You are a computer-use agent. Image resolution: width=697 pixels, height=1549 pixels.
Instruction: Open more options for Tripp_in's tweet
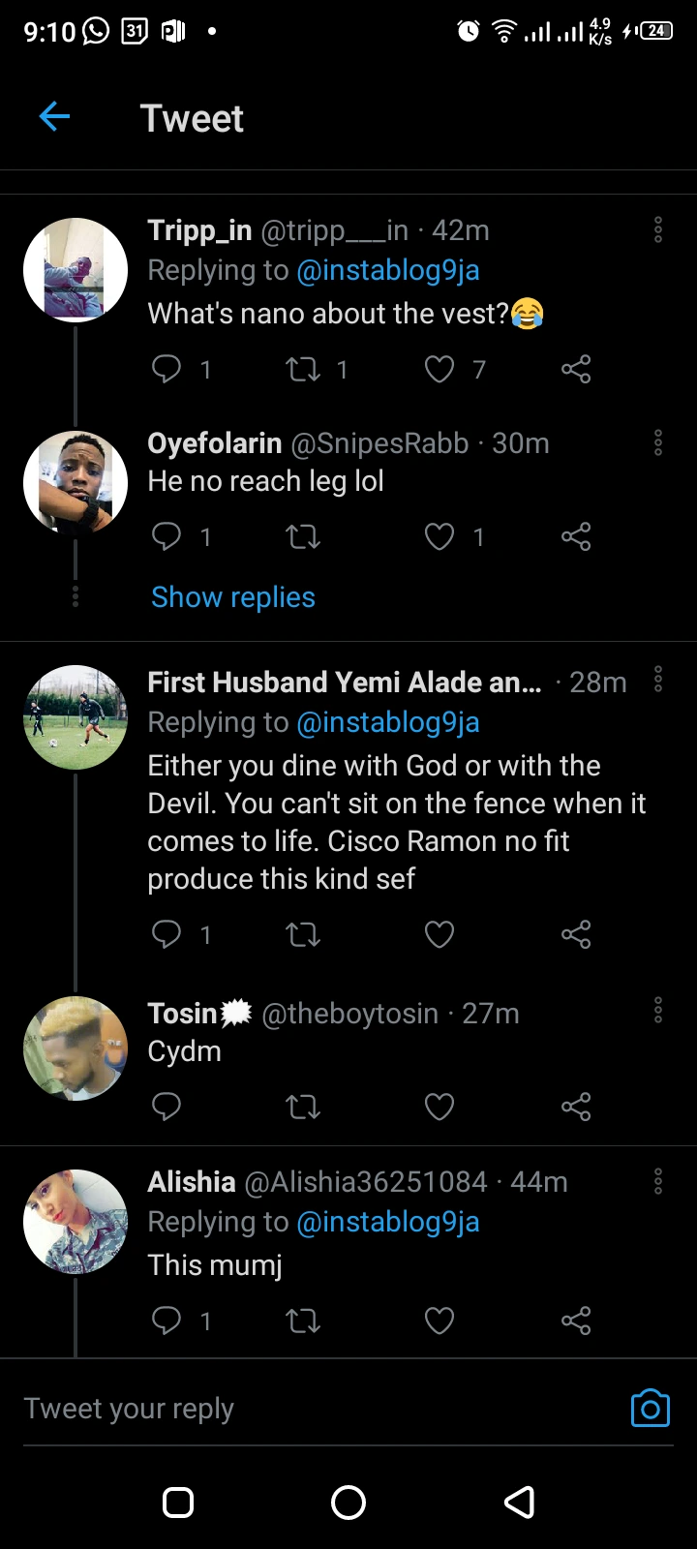point(658,230)
